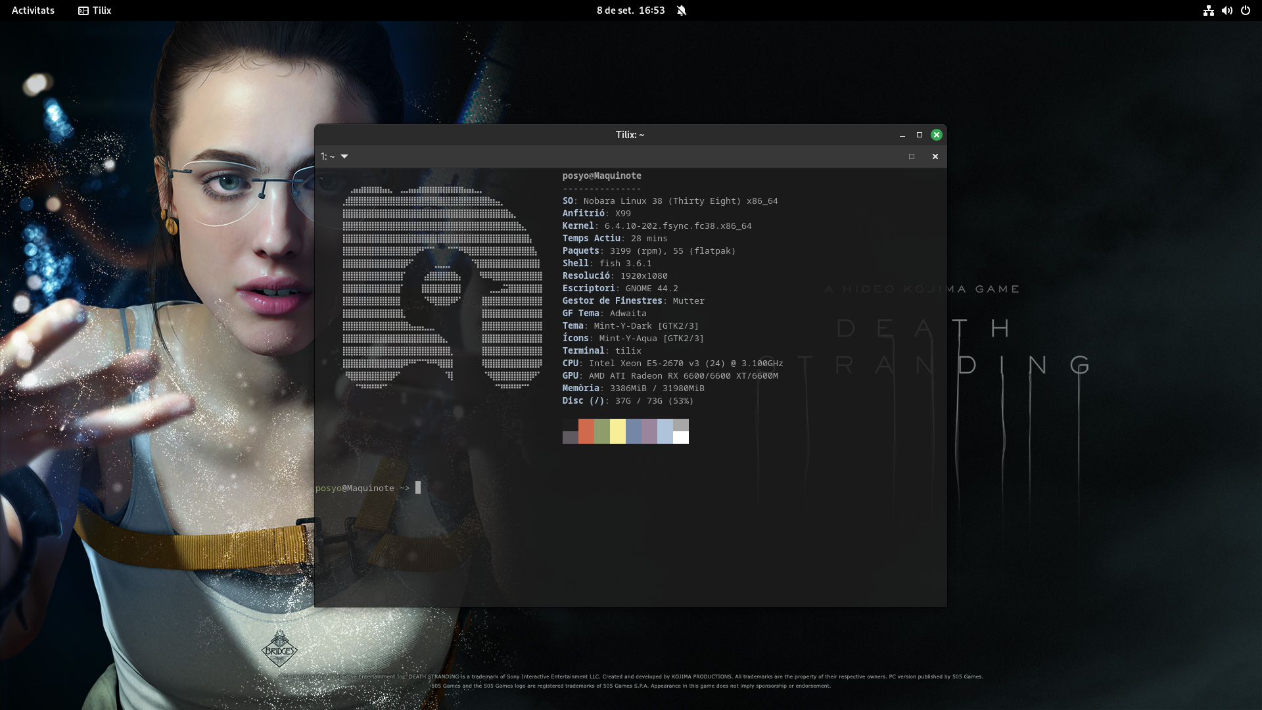Maximize the terminal pane with the small square icon
The image size is (1262, 710).
pos(912,156)
